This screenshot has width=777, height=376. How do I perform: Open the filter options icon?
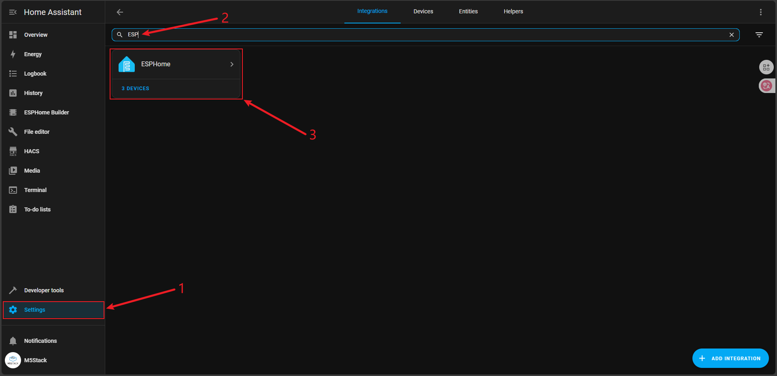pyautogui.click(x=759, y=35)
